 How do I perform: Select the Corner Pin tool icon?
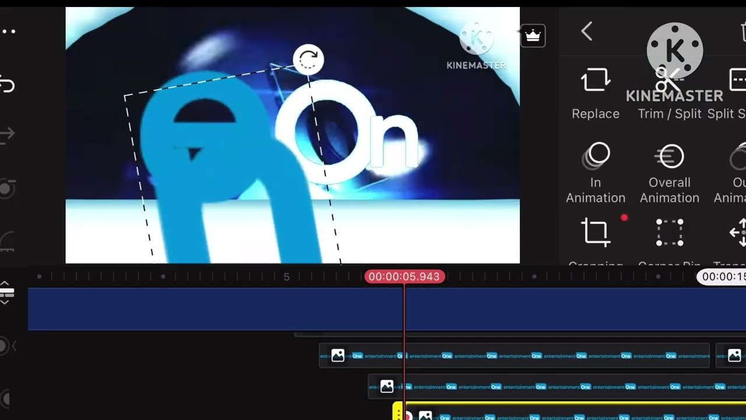(670, 232)
